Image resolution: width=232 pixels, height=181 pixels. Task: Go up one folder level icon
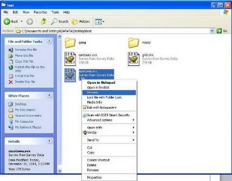click(44, 21)
